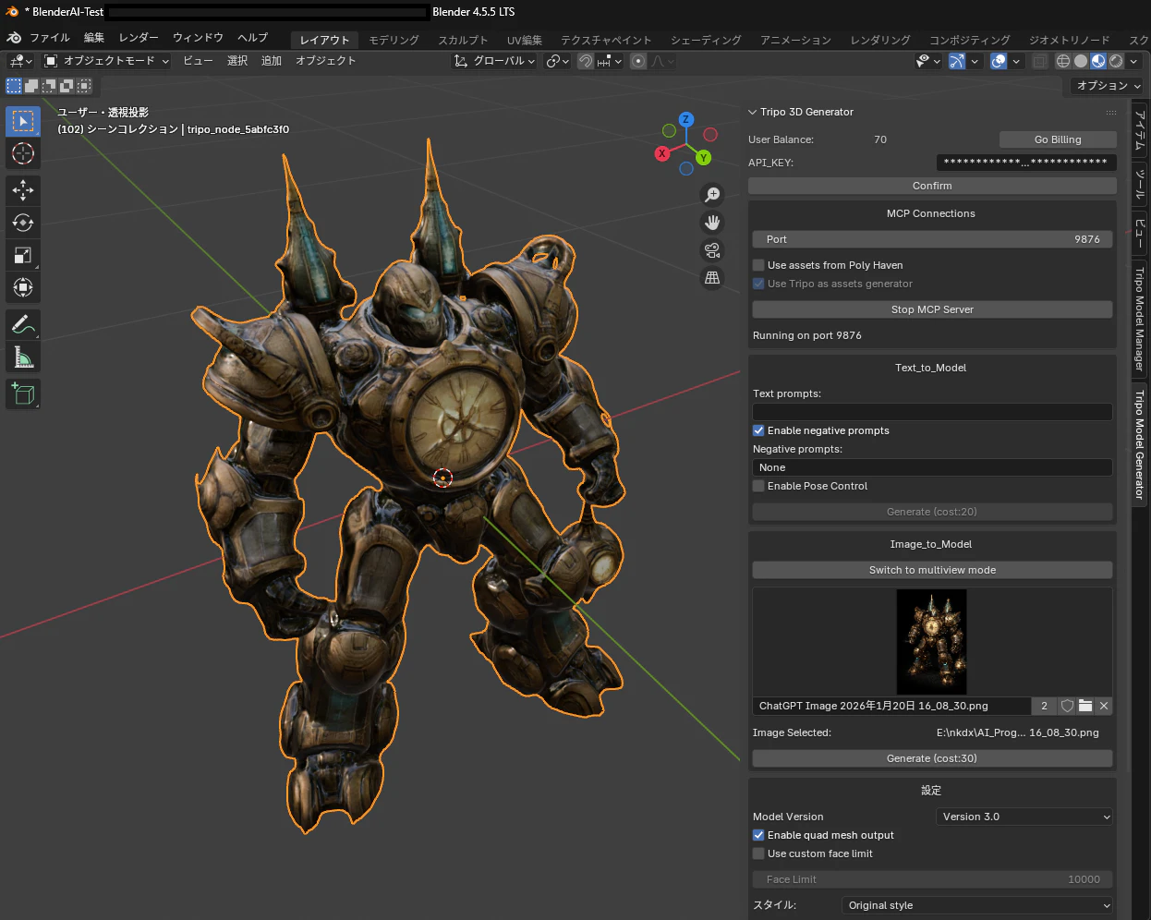Image resolution: width=1151 pixels, height=920 pixels.
Task: Switch to rendered viewport shading
Action: pos(1116,61)
